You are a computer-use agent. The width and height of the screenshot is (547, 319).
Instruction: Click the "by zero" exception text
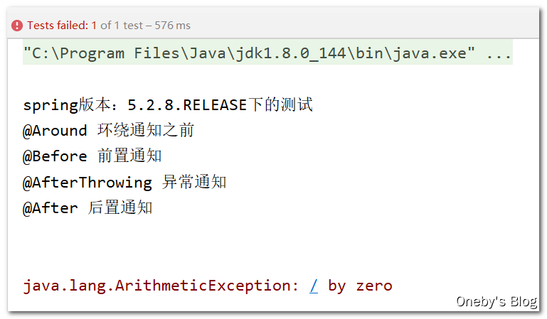pyautogui.click(x=360, y=286)
